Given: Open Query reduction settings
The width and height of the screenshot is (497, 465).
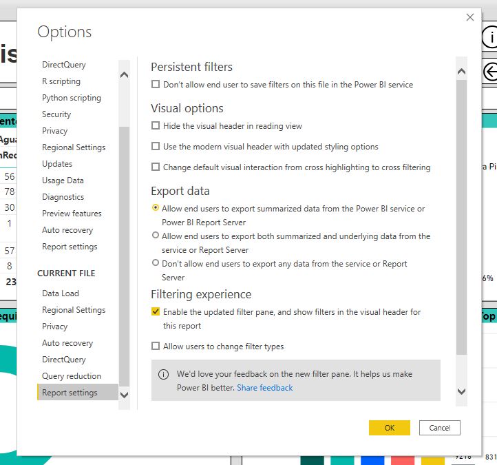Looking at the screenshot, I should (72, 376).
